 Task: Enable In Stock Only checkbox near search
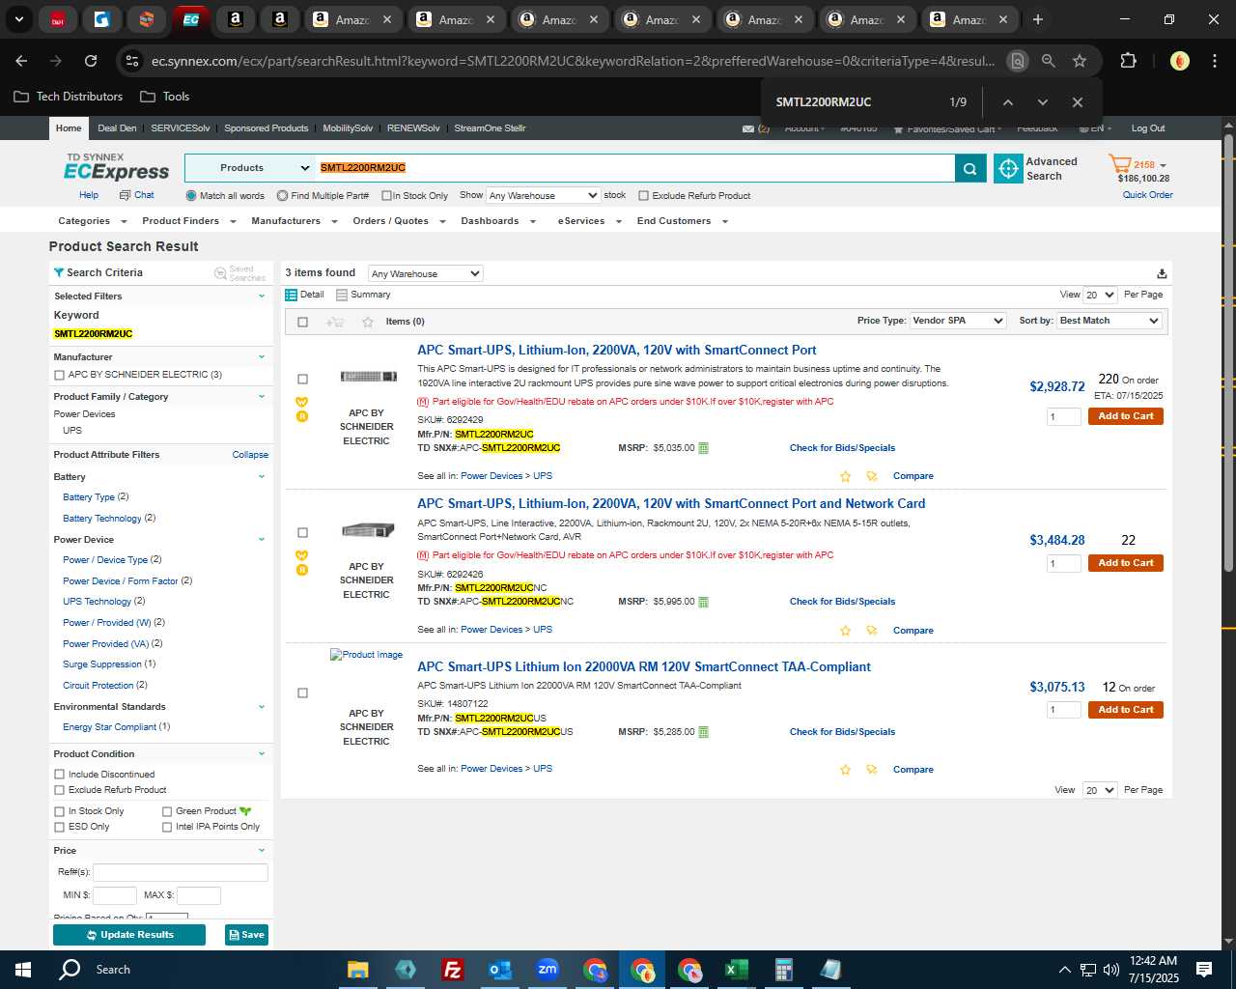point(386,196)
